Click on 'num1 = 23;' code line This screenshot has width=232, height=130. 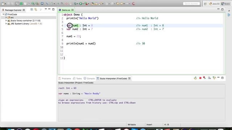pyautogui.click(x=74, y=36)
